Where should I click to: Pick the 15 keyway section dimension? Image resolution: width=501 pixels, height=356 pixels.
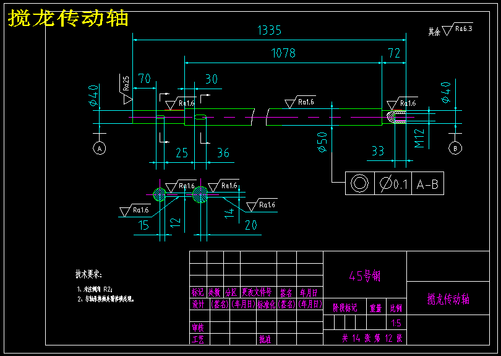click(x=143, y=225)
